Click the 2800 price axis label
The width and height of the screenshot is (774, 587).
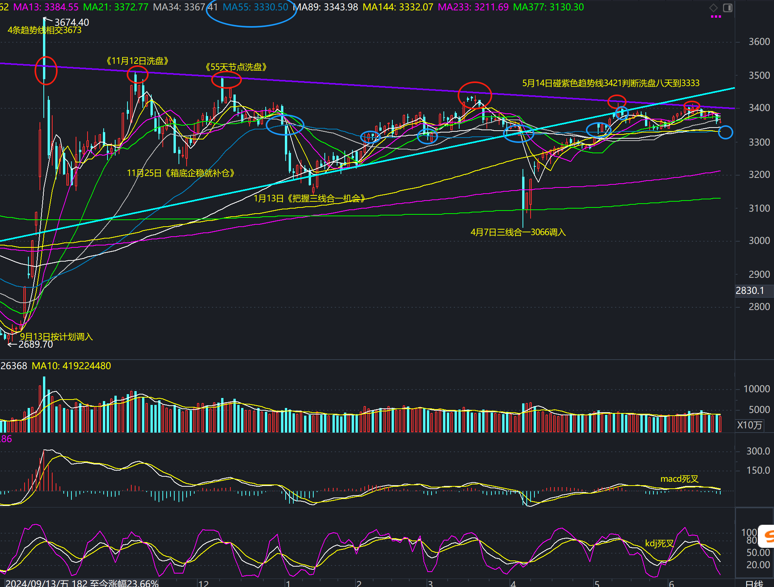tap(759, 307)
